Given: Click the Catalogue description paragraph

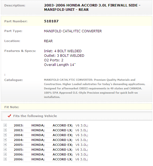Looking at the screenshot, I should click(94, 89).
